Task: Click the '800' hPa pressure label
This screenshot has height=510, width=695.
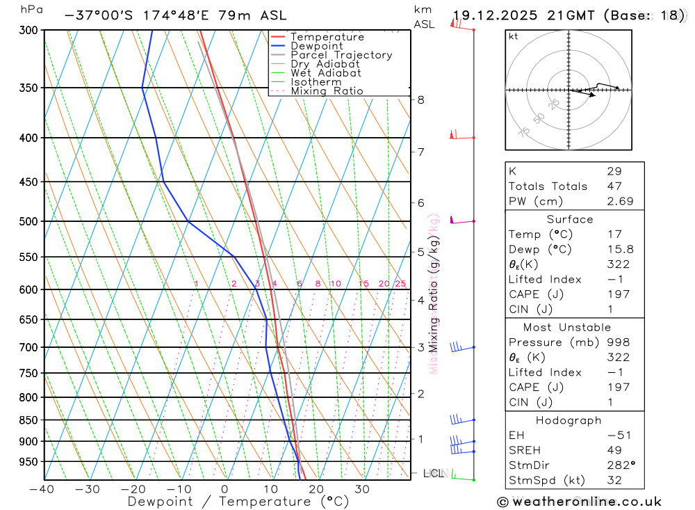Action: pos(28,398)
